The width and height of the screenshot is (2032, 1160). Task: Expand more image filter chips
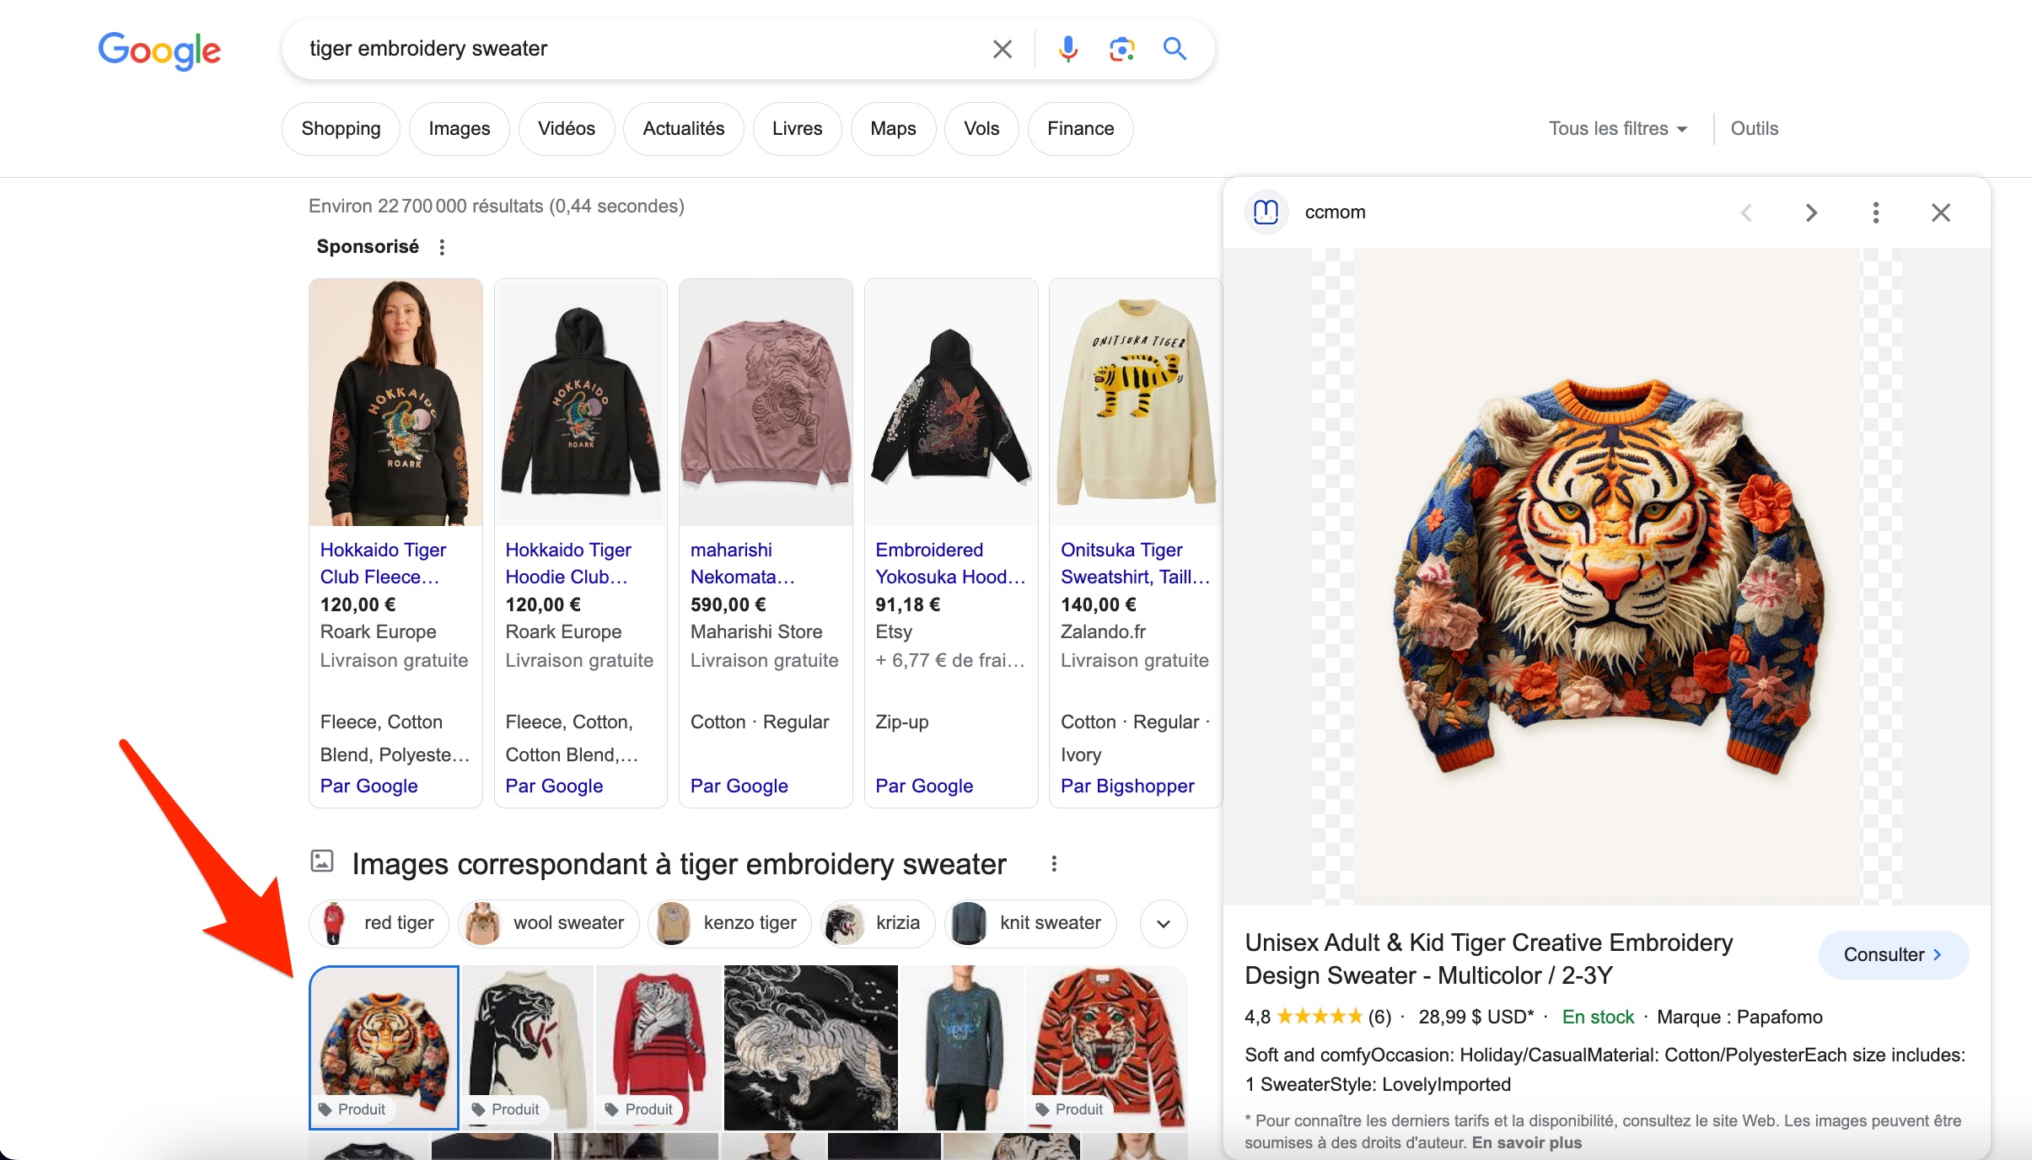[x=1164, y=923]
